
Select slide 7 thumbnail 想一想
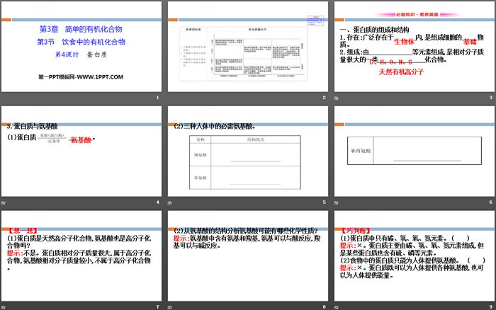point(81,256)
